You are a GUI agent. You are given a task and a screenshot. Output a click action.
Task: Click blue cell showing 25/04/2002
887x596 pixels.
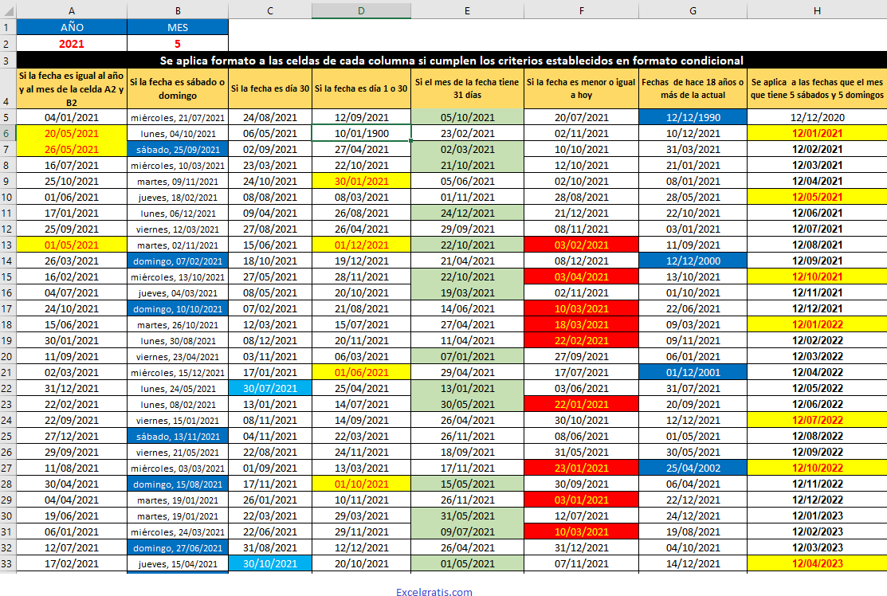pyautogui.click(x=693, y=468)
